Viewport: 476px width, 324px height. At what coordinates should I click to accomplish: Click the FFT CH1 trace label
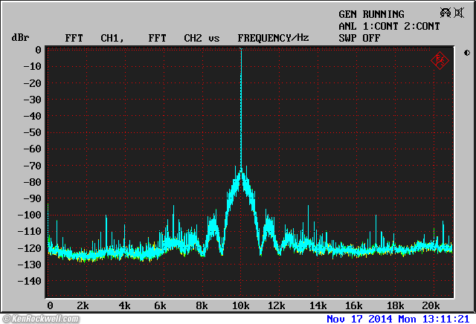(x=94, y=38)
